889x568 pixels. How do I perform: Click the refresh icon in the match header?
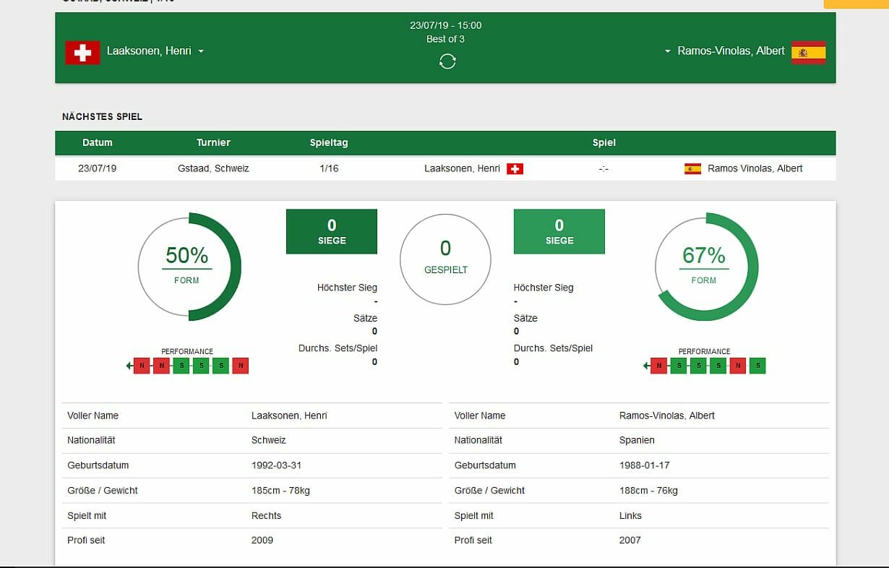coord(447,61)
